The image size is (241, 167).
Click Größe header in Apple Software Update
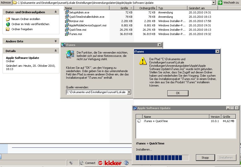(x=229, y=117)
